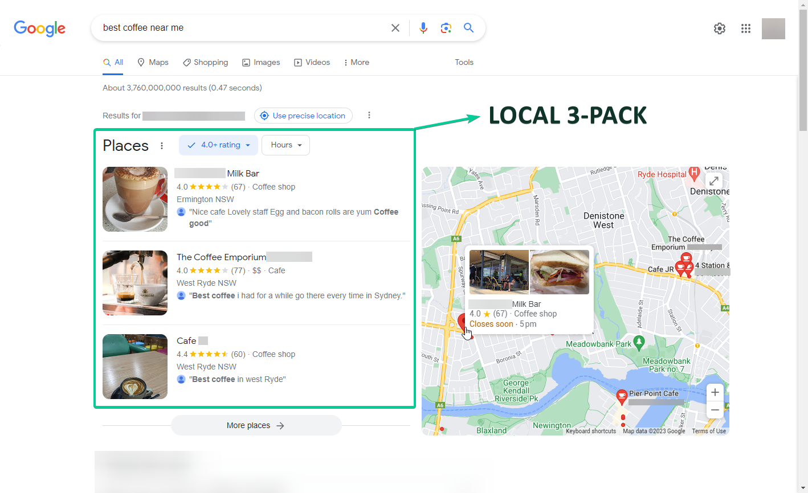Click the "Nice cafe Lovely staff" review text
Screen dimensions: 808x493
point(293,217)
